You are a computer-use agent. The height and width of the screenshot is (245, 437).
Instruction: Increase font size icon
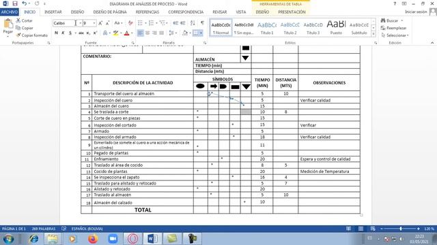tap(100, 23)
